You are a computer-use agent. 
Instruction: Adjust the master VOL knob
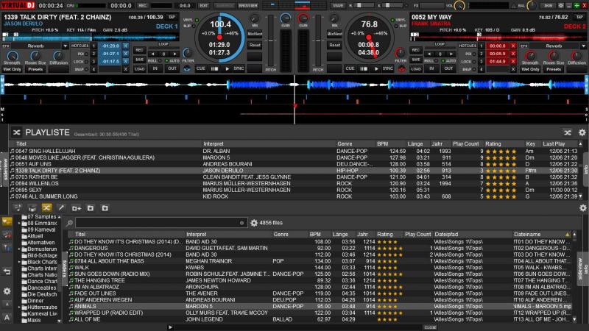[x=459, y=6]
